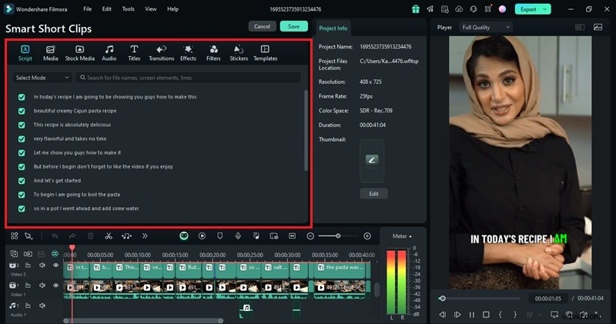Screen dimensions: 616x324
Task: Click the microphone voiceover icon
Action: pyautogui.click(x=238, y=235)
